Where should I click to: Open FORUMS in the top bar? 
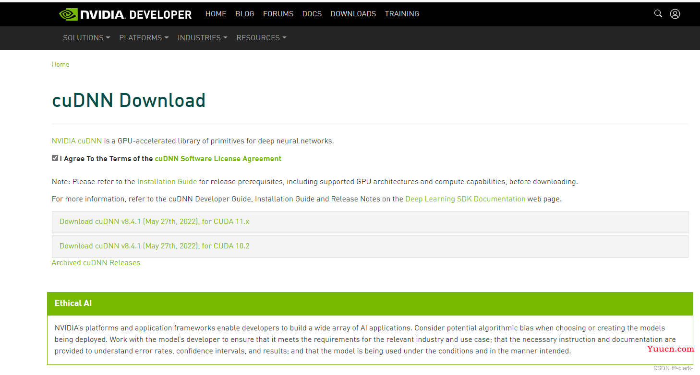[278, 14]
